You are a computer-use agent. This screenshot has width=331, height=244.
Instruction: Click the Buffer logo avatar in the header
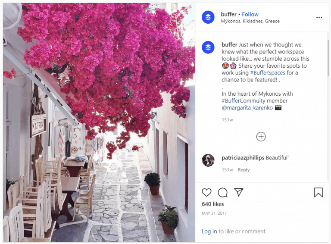click(208, 17)
